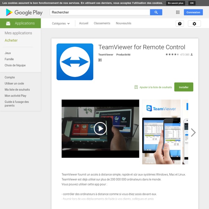Click the wishlist bookmark icon
Viewport: 209px width, 209px height.
(136, 87)
